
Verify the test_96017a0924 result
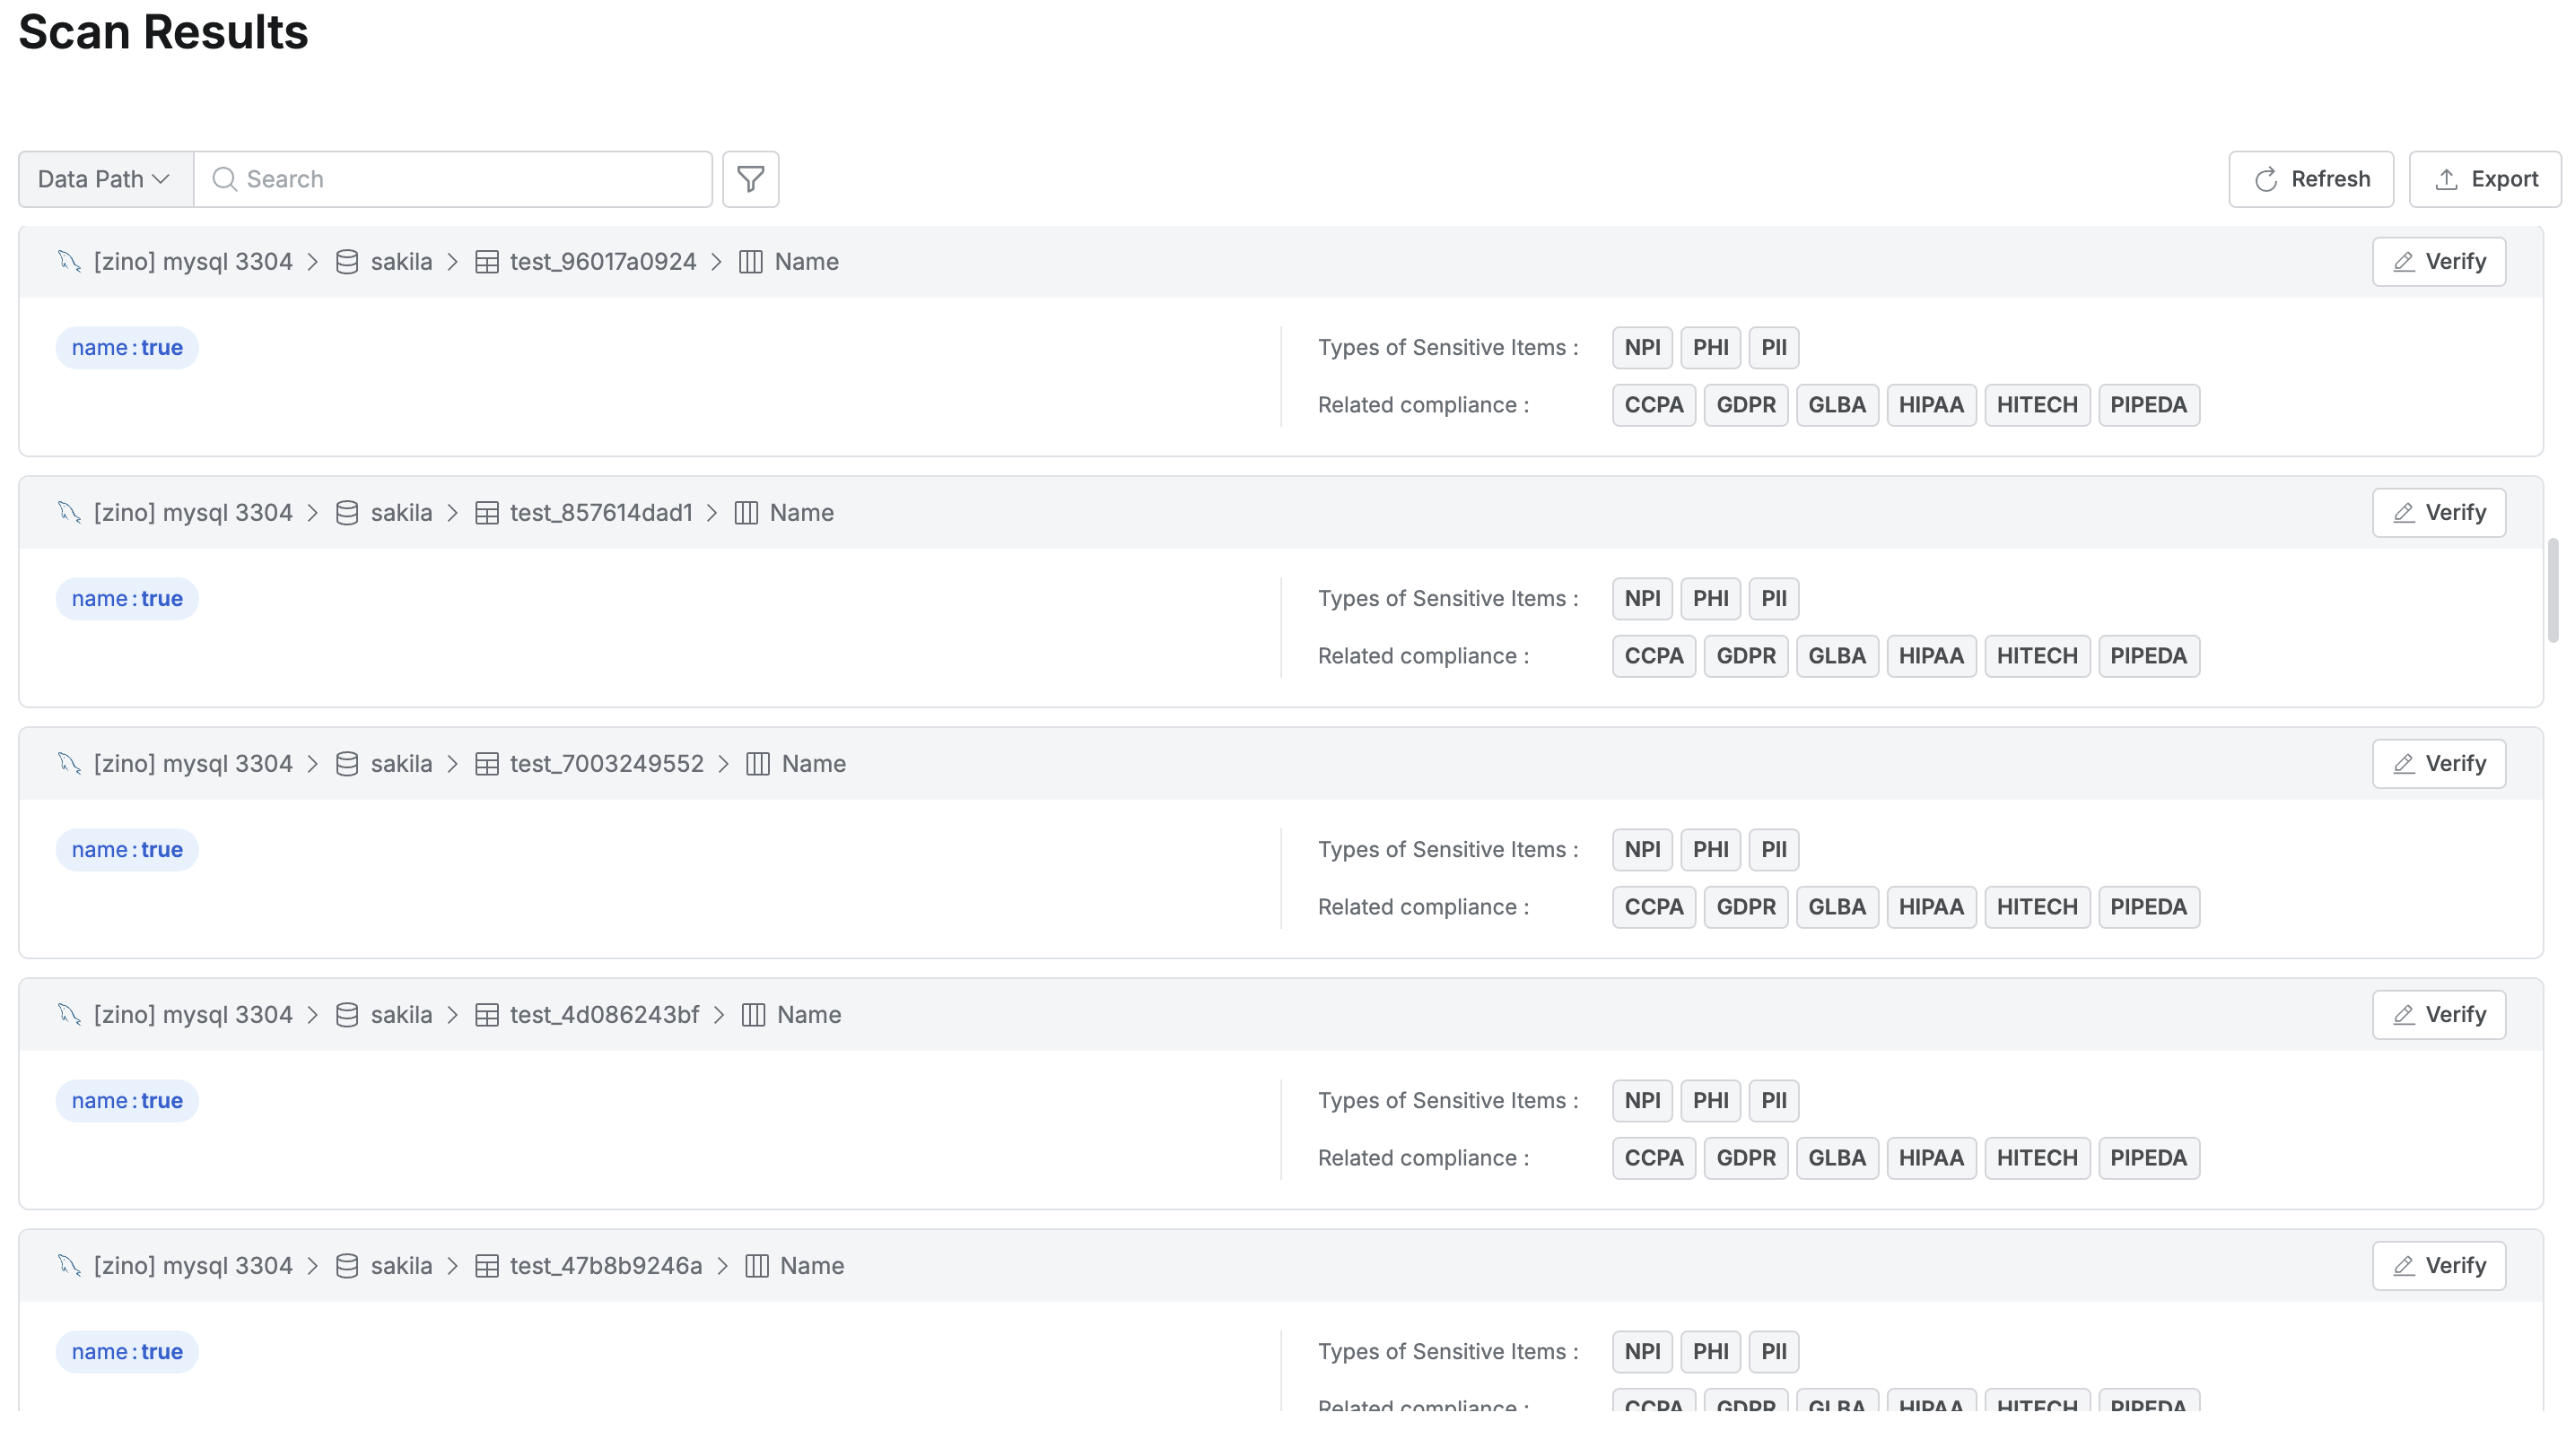(x=2438, y=262)
